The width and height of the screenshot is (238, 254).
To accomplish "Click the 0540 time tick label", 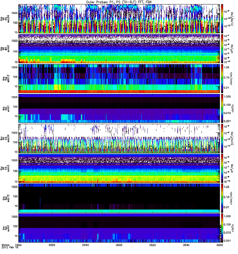I will tap(186, 245).
